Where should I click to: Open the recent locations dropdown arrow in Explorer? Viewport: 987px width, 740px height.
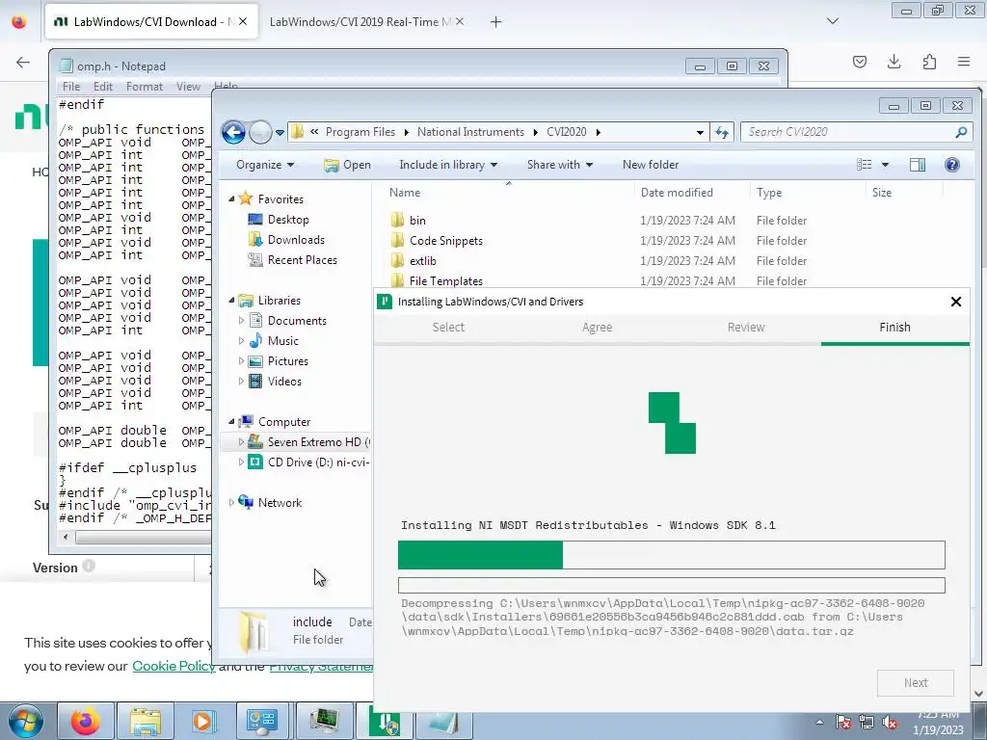point(280,132)
